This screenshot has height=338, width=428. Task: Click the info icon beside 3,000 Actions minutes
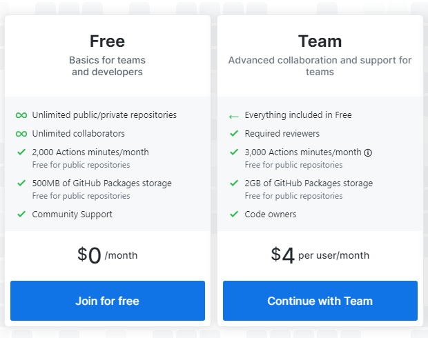368,152
